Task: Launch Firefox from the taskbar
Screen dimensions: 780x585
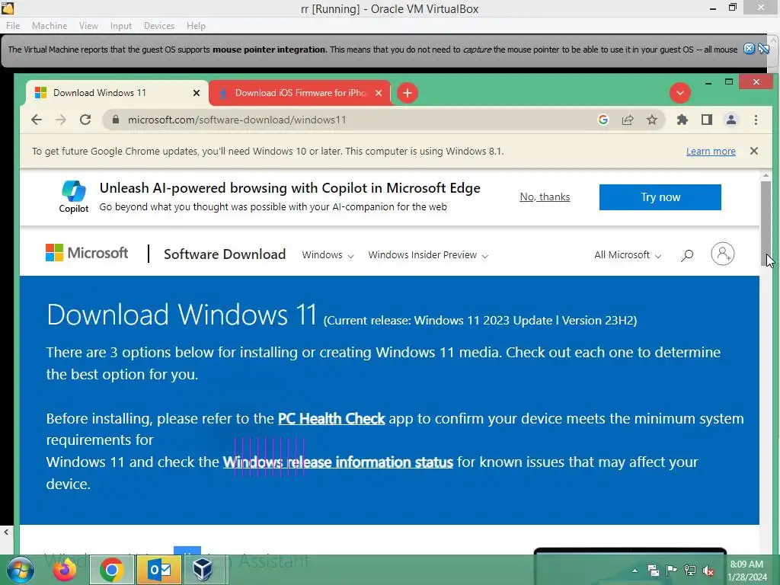Action: tap(66, 570)
